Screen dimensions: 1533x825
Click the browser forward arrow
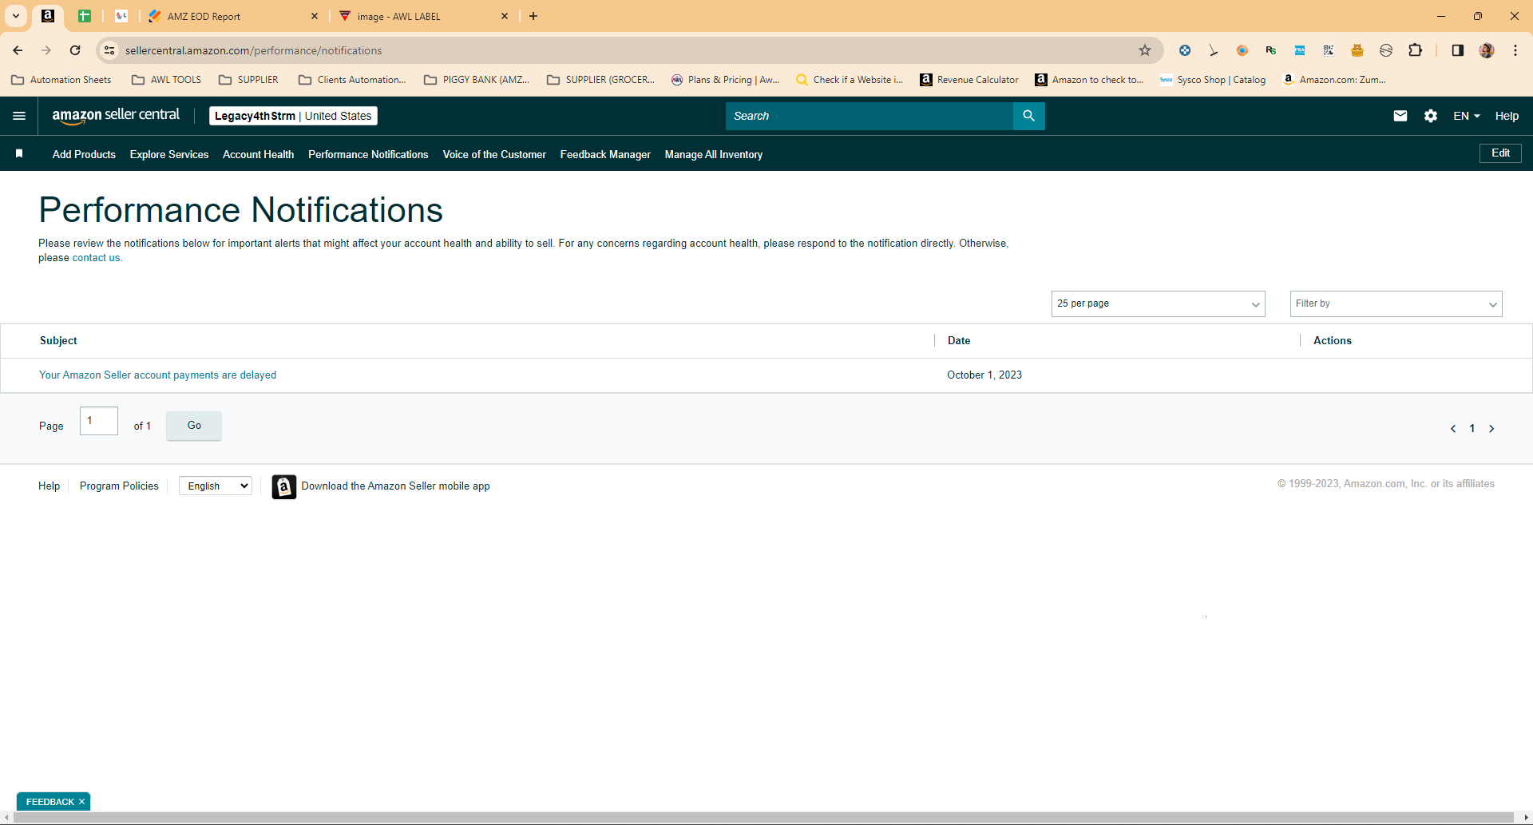point(46,50)
